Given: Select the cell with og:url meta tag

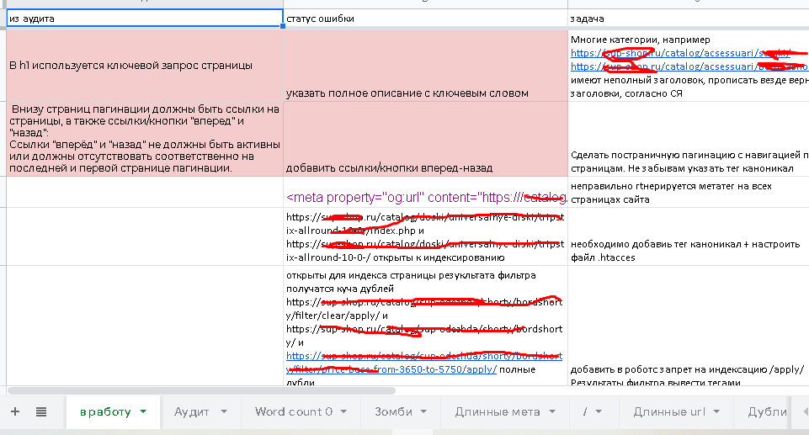Looking at the screenshot, I should click(x=425, y=199).
